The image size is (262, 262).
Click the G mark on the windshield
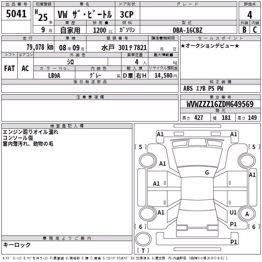click(207, 173)
